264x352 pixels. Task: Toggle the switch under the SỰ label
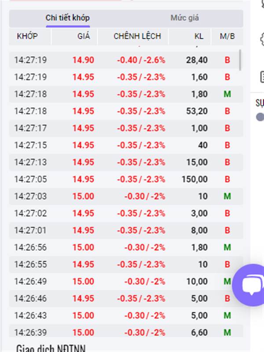(x=260, y=117)
